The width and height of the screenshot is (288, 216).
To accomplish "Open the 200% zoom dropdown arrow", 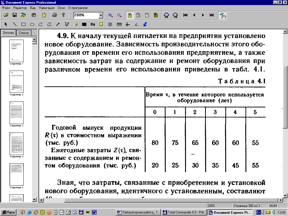I will click(x=101, y=15).
